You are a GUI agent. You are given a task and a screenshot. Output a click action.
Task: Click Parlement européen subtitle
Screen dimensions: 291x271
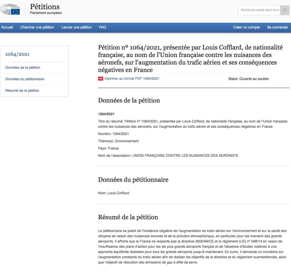pyautogui.click(x=46, y=13)
